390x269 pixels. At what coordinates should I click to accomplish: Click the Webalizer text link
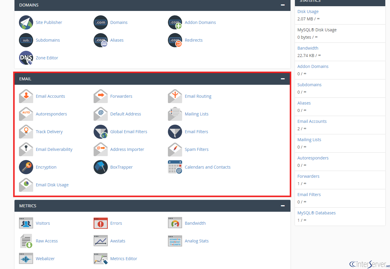pos(45,259)
